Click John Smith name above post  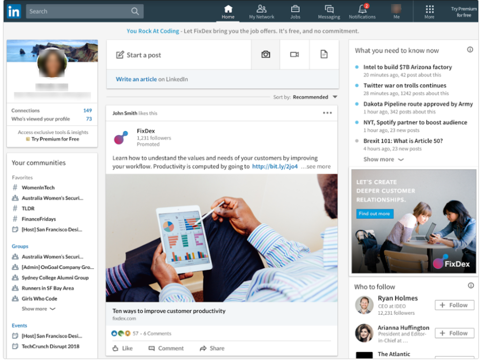(x=125, y=113)
